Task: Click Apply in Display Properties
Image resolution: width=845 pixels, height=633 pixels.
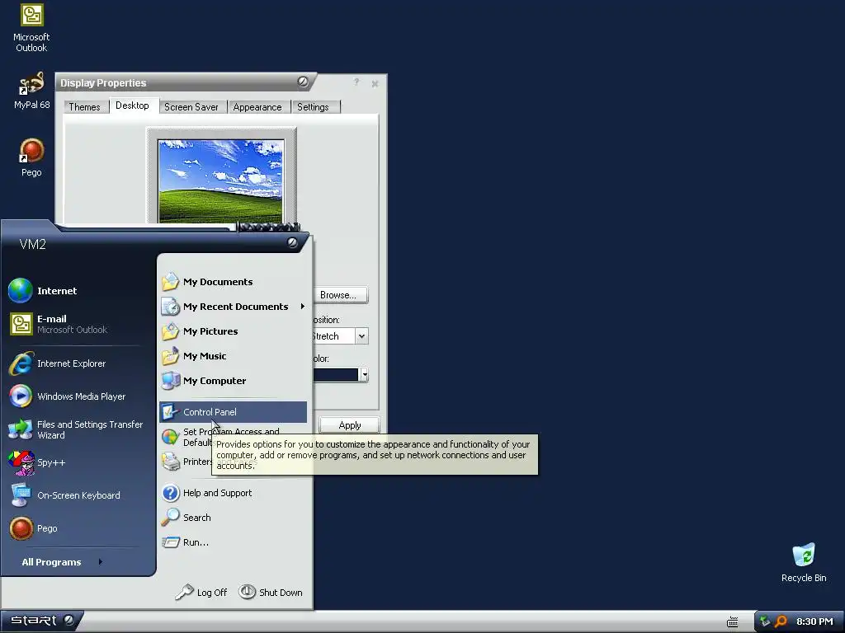Action: tap(350, 425)
